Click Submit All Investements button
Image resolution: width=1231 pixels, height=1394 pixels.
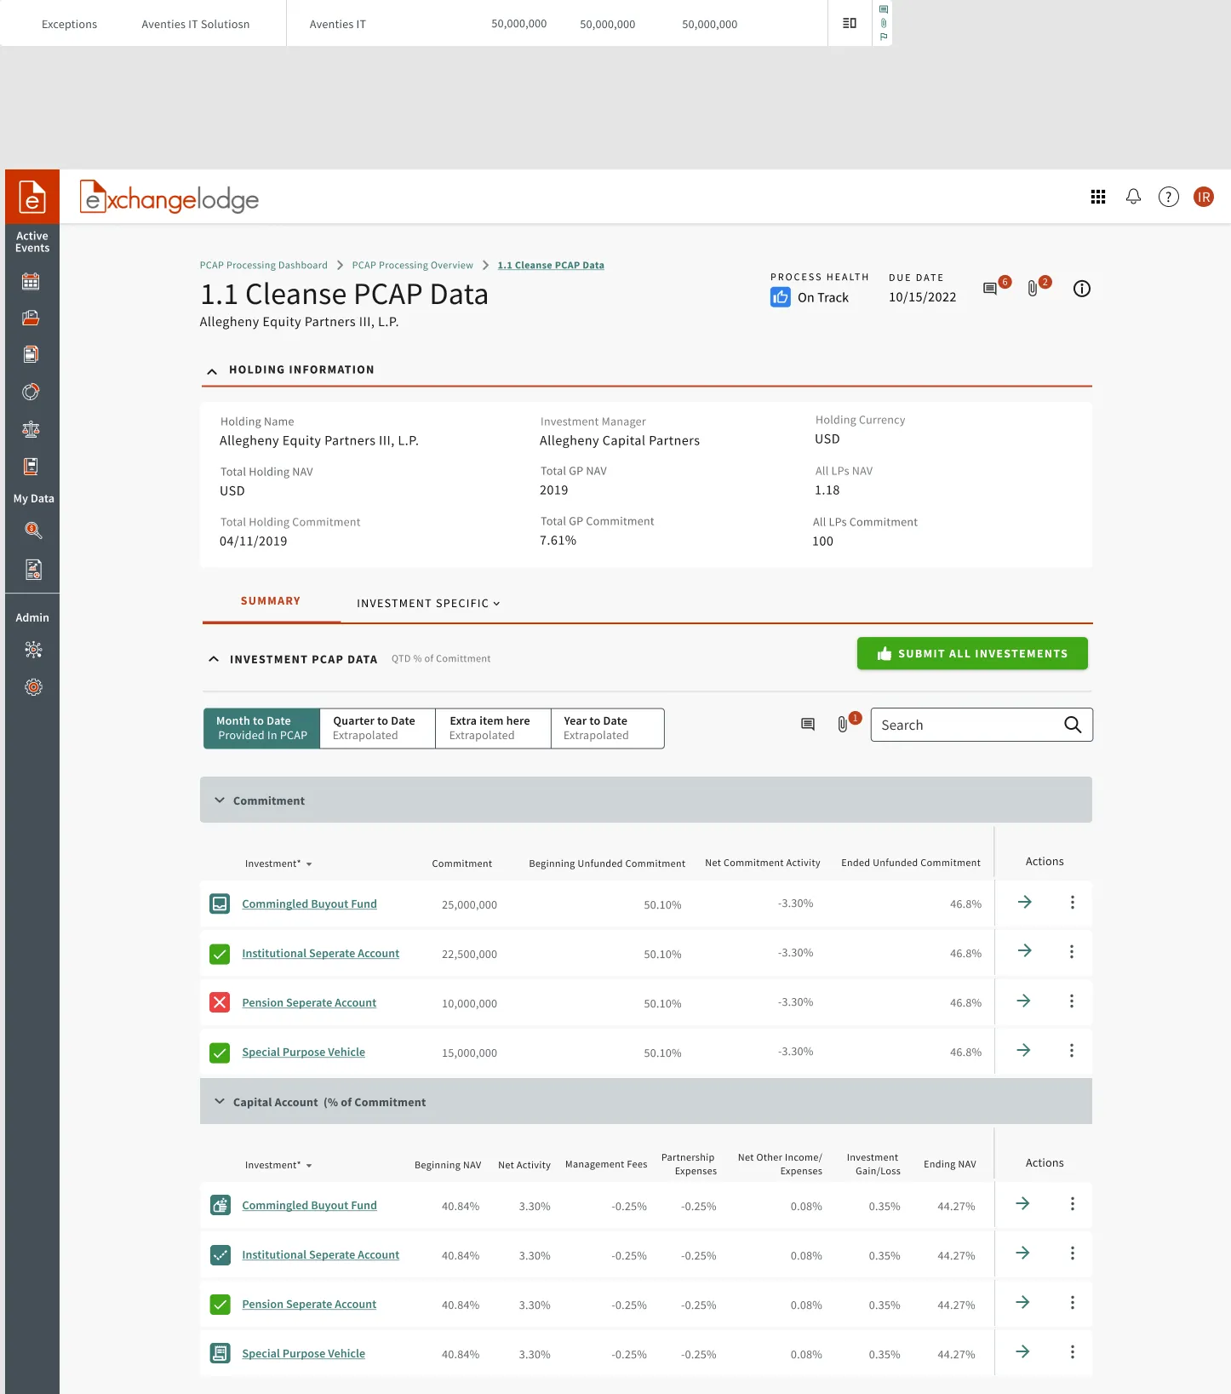(972, 653)
